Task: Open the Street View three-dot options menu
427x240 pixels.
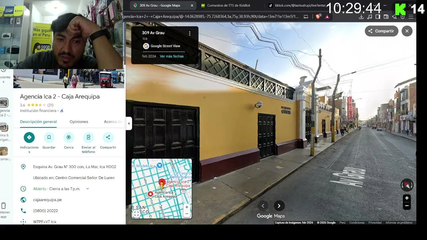Action: coord(190,34)
